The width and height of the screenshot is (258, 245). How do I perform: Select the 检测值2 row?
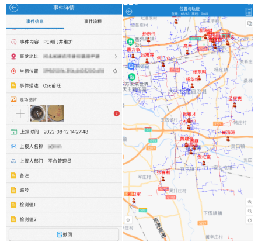click(x=64, y=219)
